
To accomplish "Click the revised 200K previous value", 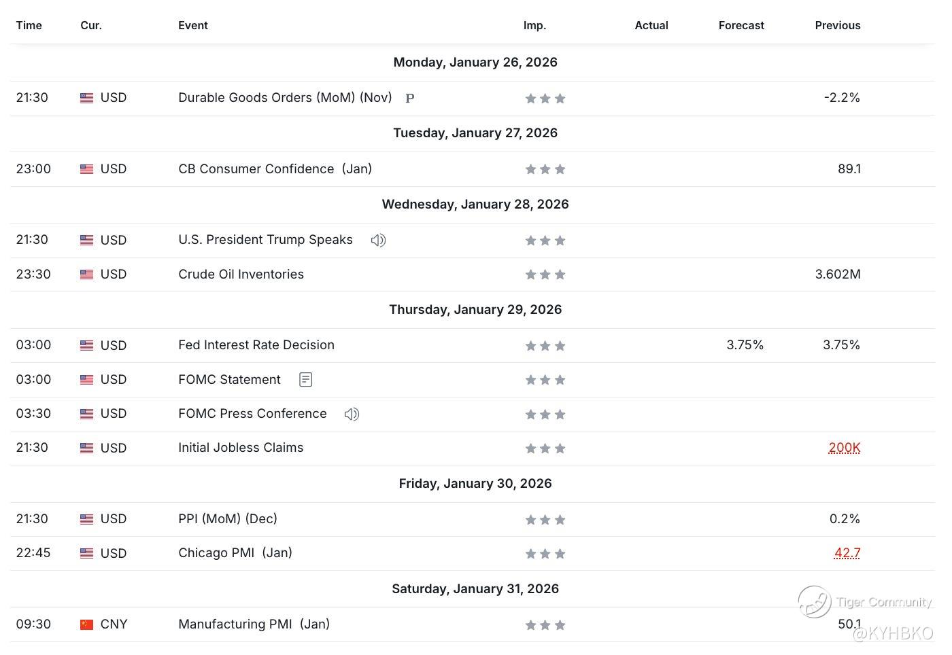I will click(x=844, y=448).
